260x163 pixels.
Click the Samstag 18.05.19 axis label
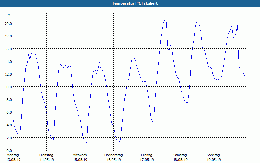[180, 157]
